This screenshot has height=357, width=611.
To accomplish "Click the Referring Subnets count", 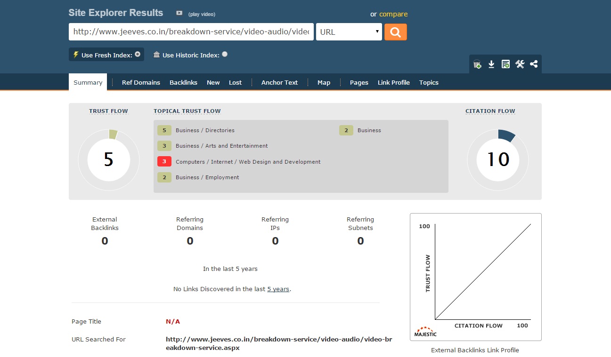I will (x=360, y=241).
